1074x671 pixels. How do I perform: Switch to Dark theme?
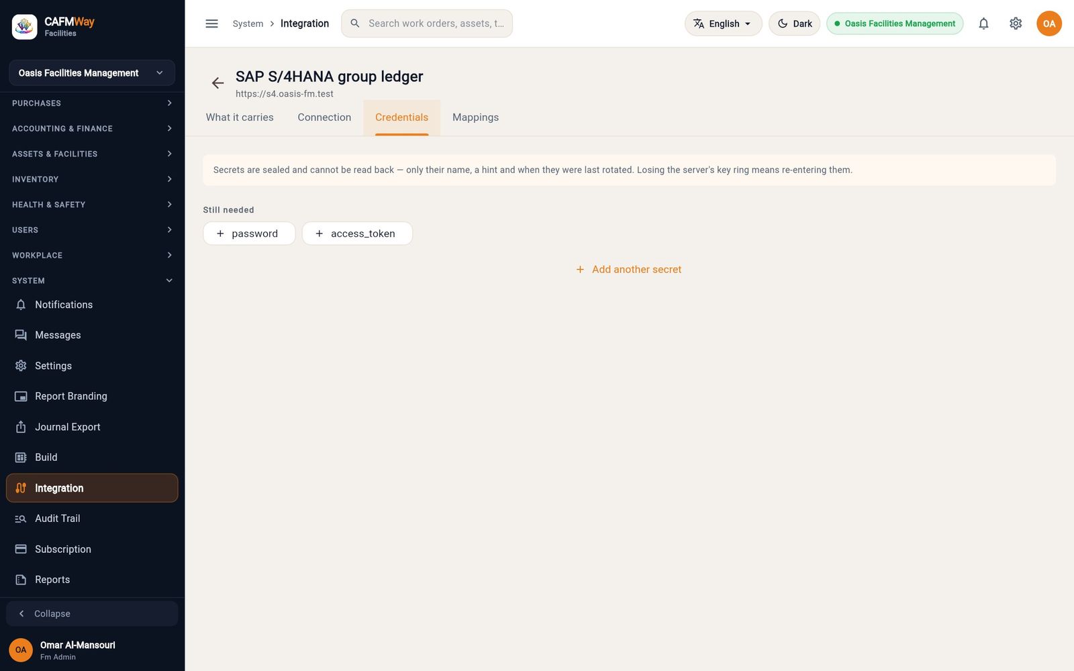pos(794,23)
